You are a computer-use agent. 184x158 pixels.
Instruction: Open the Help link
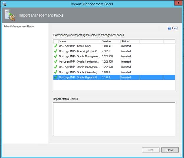click(175, 28)
